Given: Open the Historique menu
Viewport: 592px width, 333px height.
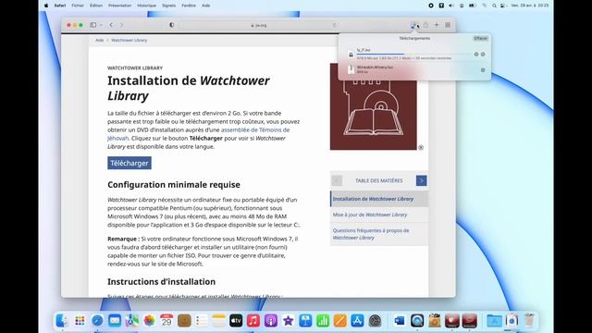Looking at the screenshot, I should point(146,6).
